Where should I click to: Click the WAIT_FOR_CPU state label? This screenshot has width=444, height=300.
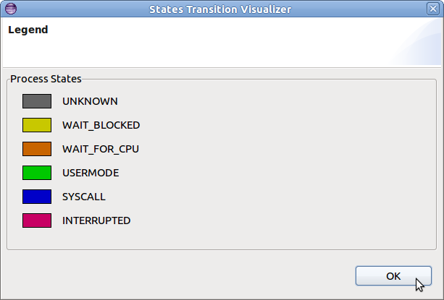click(100, 149)
